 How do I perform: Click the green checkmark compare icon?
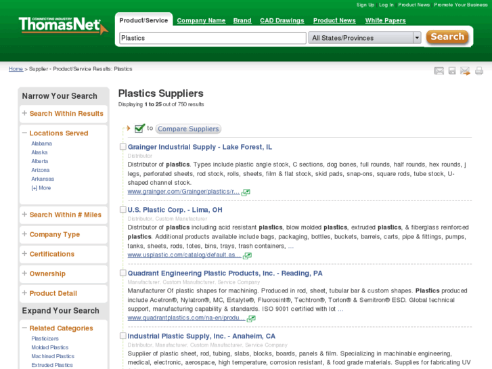139,128
